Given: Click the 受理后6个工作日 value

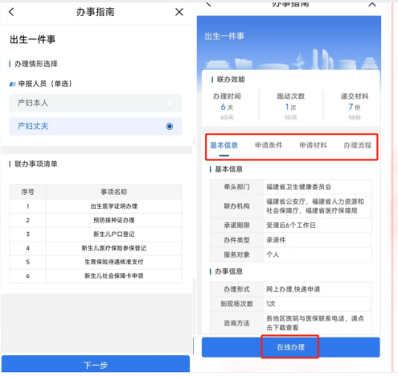Looking at the screenshot, I should [x=291, y=226].
